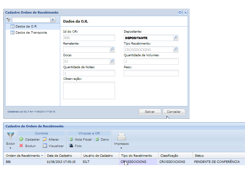Click the Visualizar button
This screenshot has width=245, height=169.
click(x=53, y=146)
